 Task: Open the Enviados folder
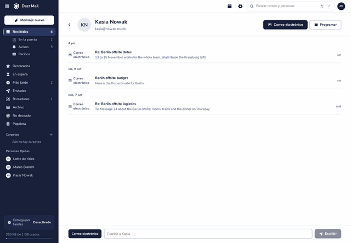pos(29,91)
